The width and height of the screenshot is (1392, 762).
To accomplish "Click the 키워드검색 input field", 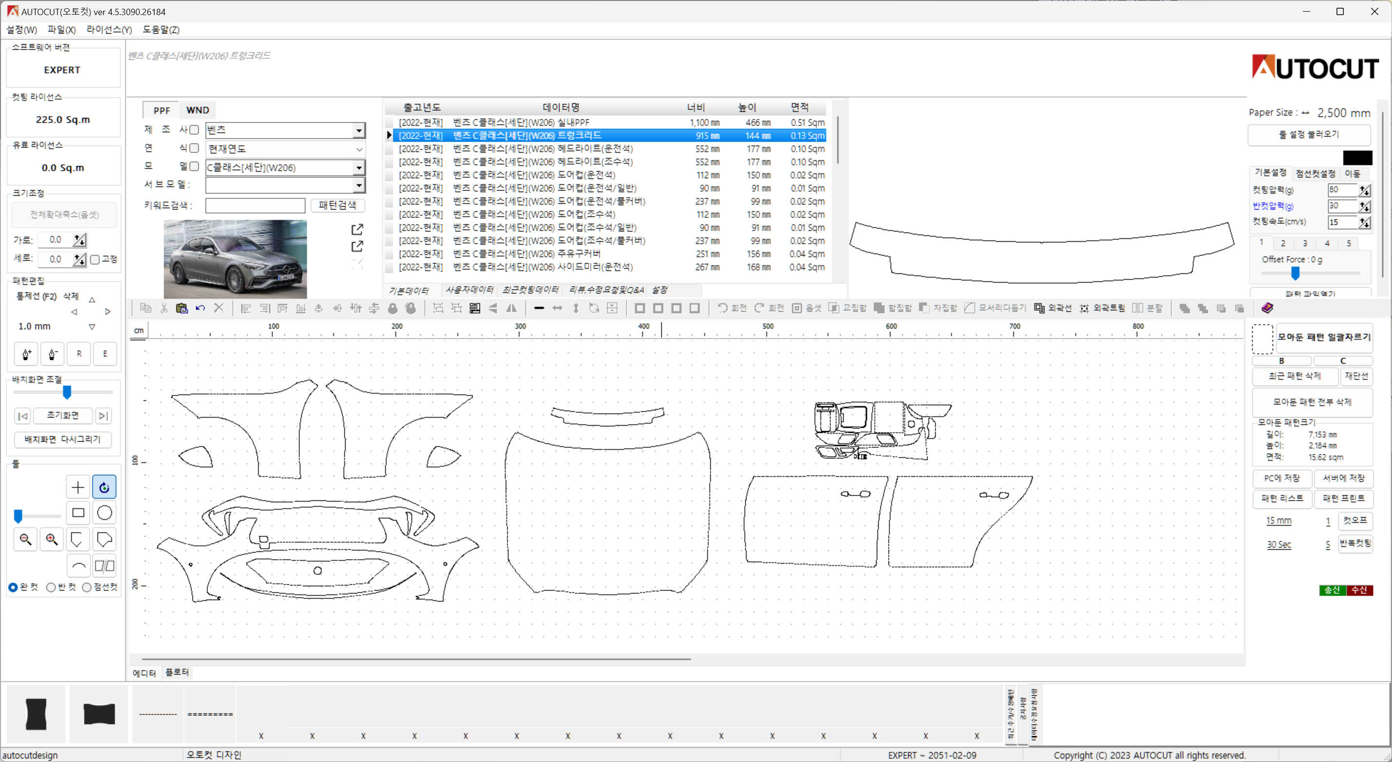I will pos(255,205).
